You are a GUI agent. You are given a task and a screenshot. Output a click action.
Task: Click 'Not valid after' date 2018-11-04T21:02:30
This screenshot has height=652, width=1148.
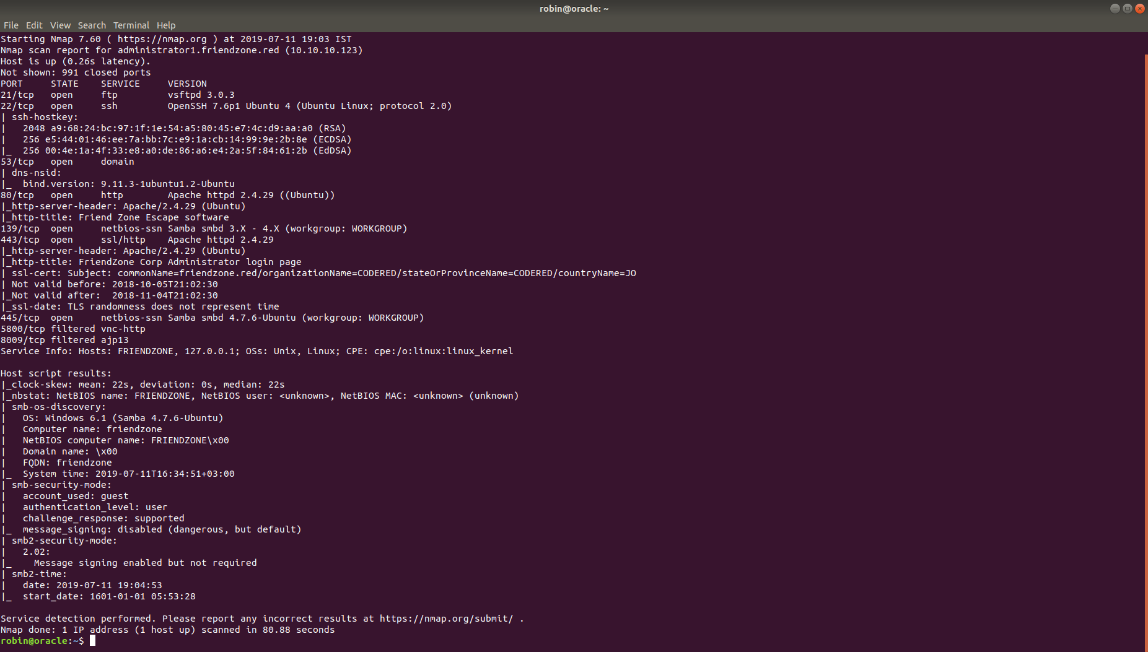pos(165,295)
